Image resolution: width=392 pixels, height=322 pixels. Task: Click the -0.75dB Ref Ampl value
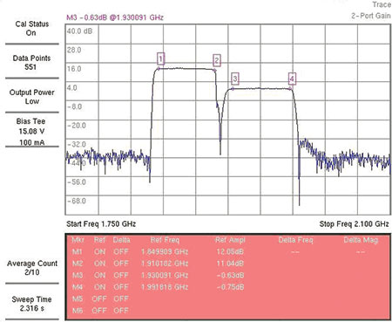point(230,287)
